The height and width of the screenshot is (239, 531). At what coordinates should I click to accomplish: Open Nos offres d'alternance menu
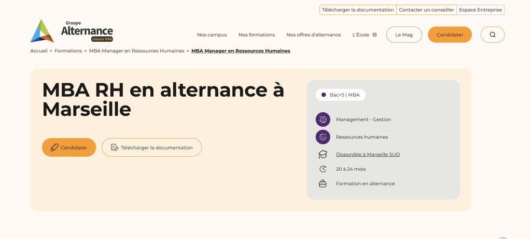pos(314,35)
